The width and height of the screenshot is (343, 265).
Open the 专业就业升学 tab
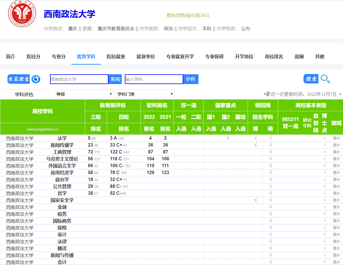click(180, 56)
